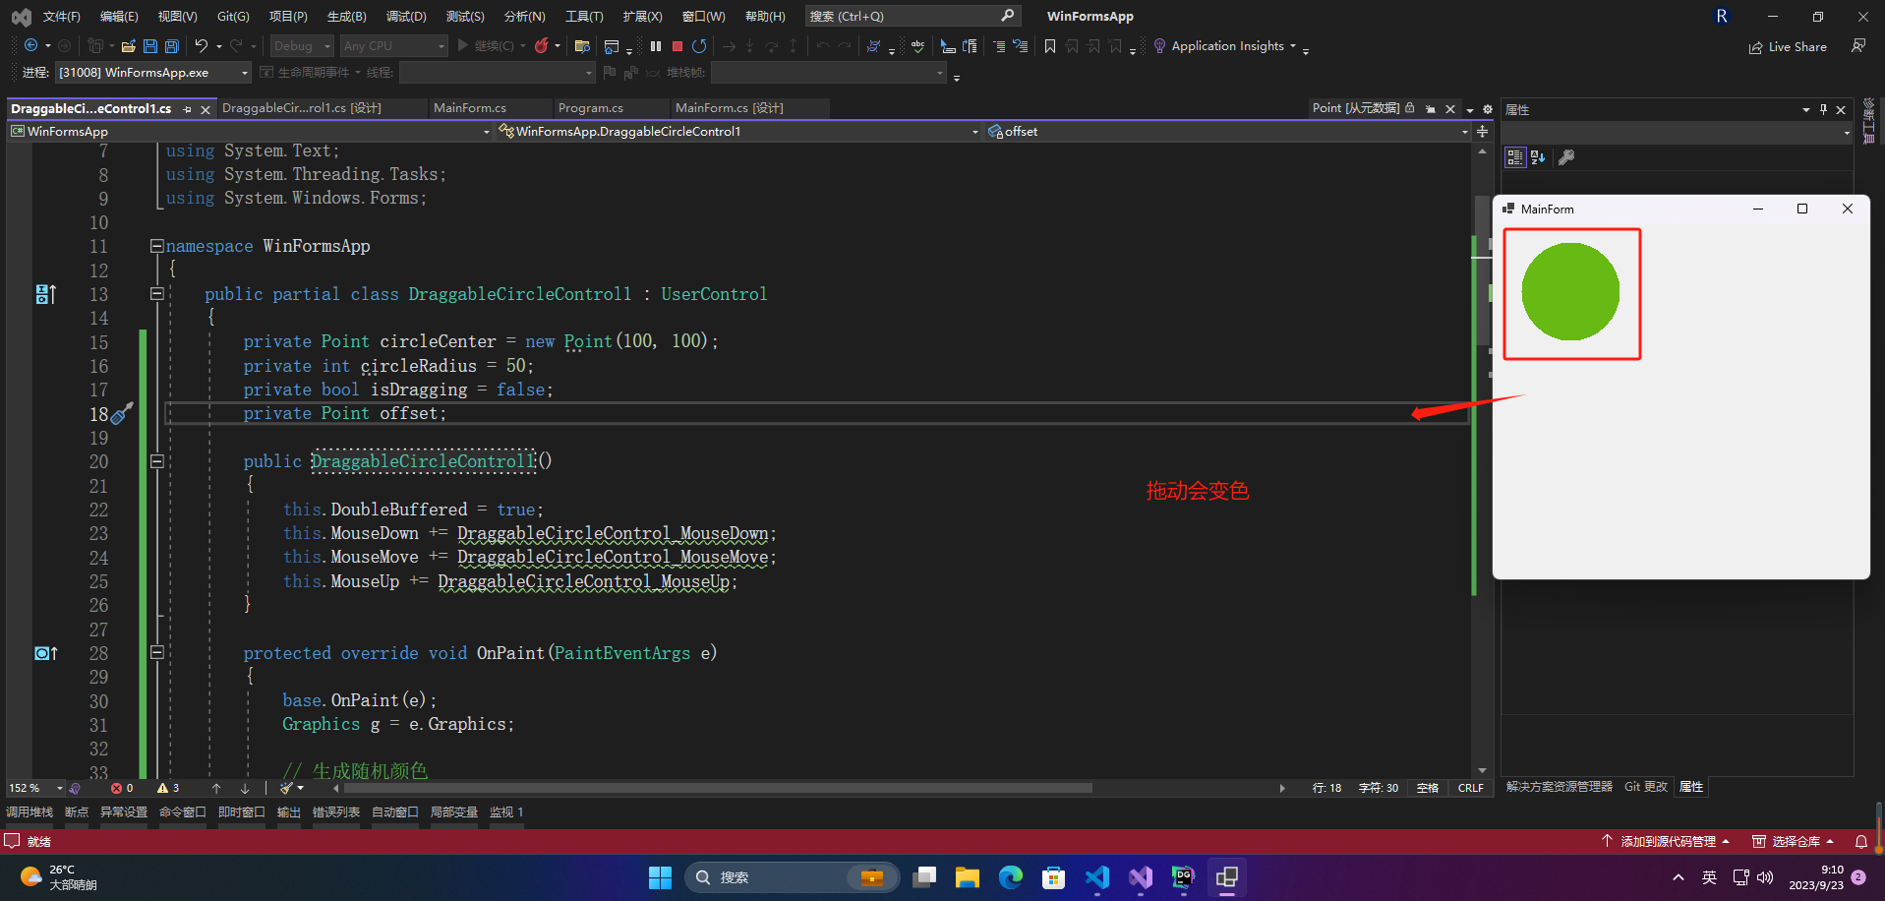Viewport: 1885px width, 901px height.
Task: Click the 继续(C) continue button
Action: [487, 45]
